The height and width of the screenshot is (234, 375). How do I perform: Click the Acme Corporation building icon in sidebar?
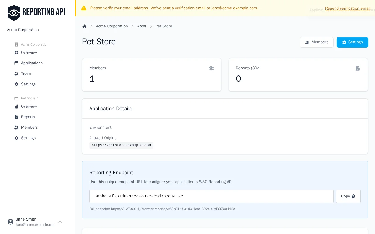[x=16, y=44]
